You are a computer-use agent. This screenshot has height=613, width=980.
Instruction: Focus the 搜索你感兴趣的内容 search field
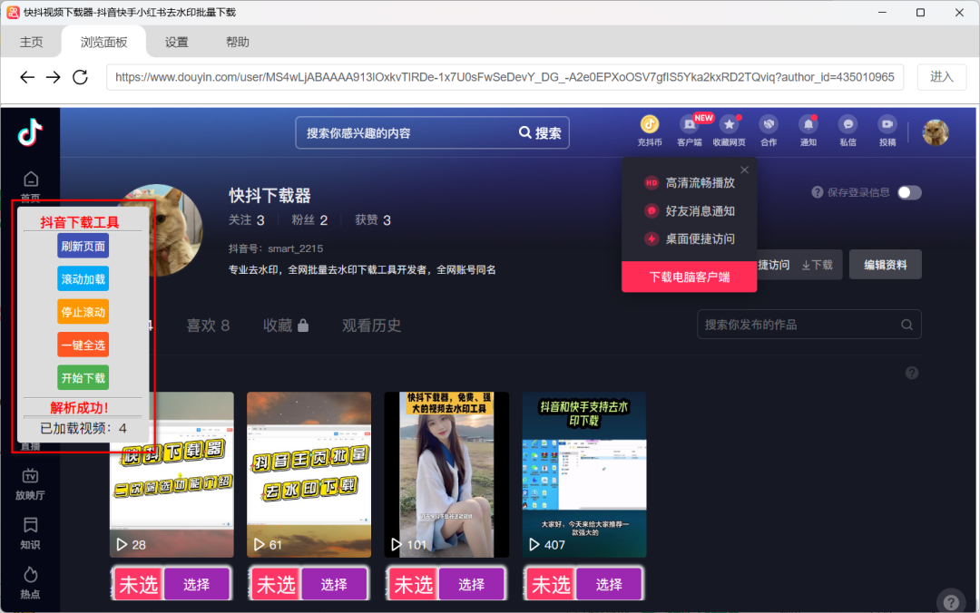(407, 132)
